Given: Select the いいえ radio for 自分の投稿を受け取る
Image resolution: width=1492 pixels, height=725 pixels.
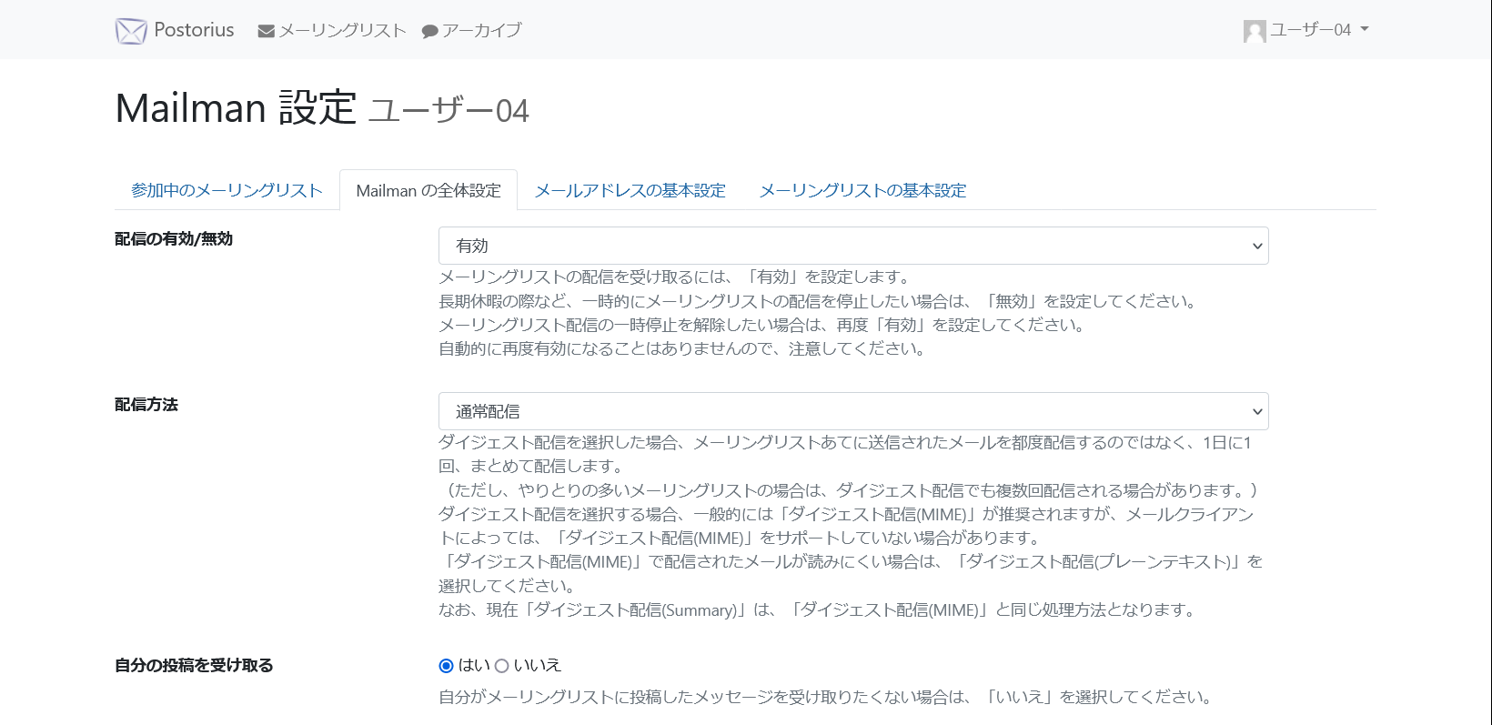Looking at the screenshot, I should pos(501,666).
